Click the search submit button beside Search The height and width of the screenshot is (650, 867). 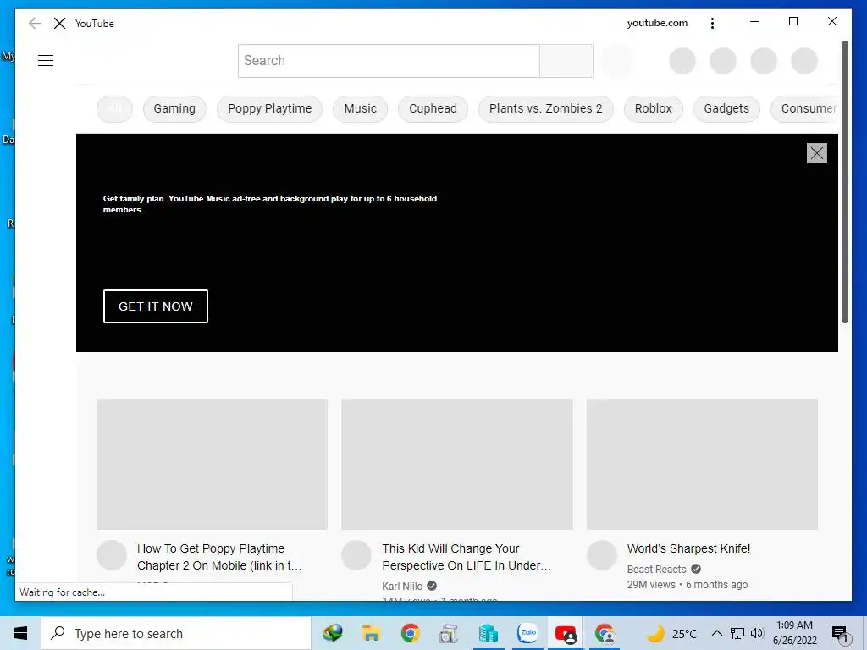(566, 61)
